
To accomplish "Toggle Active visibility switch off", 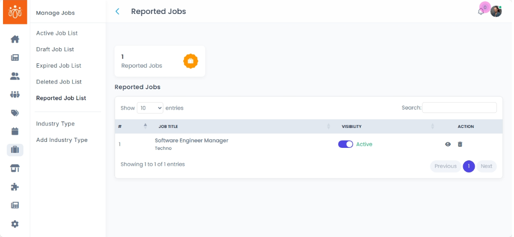I will [345, 144].
